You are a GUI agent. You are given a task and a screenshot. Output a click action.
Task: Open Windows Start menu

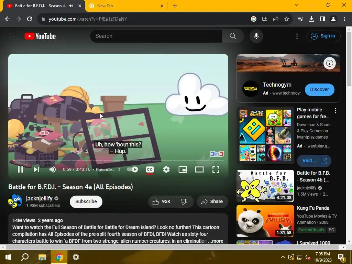[x=8, y=257]
